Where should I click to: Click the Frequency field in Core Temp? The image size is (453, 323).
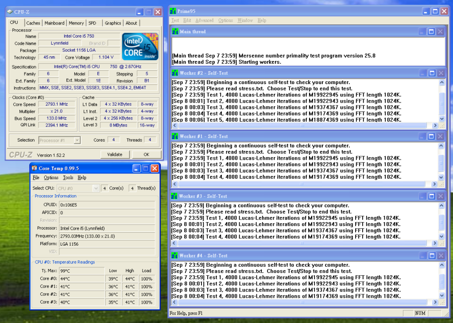[x=107, y=236]
